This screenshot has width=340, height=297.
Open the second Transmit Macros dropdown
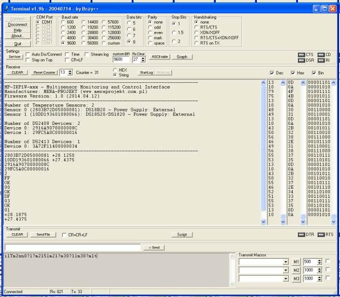click(286, 270)
